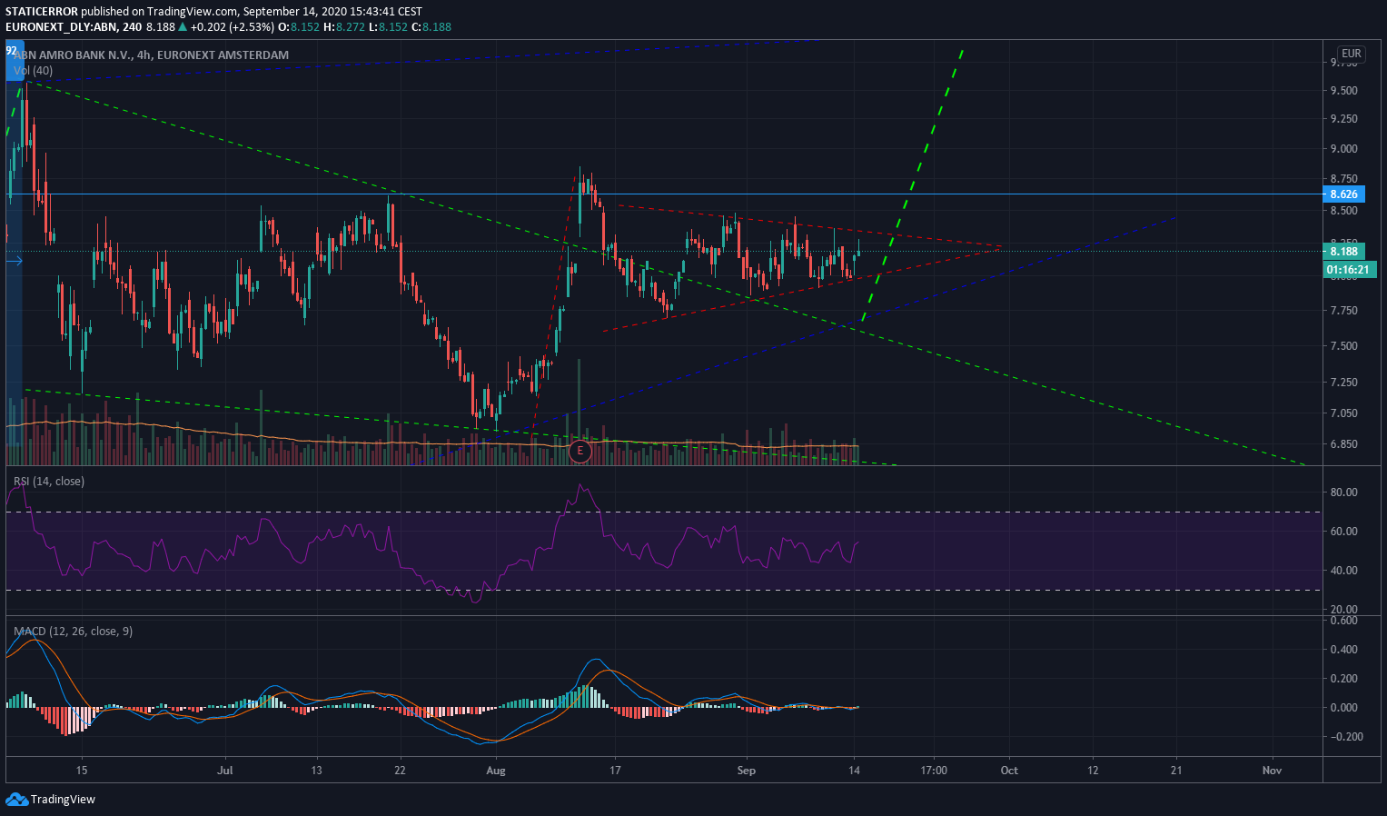Click the MACD 0.400 scale label
1387x816 pixels.
(x=1344, y=650)
